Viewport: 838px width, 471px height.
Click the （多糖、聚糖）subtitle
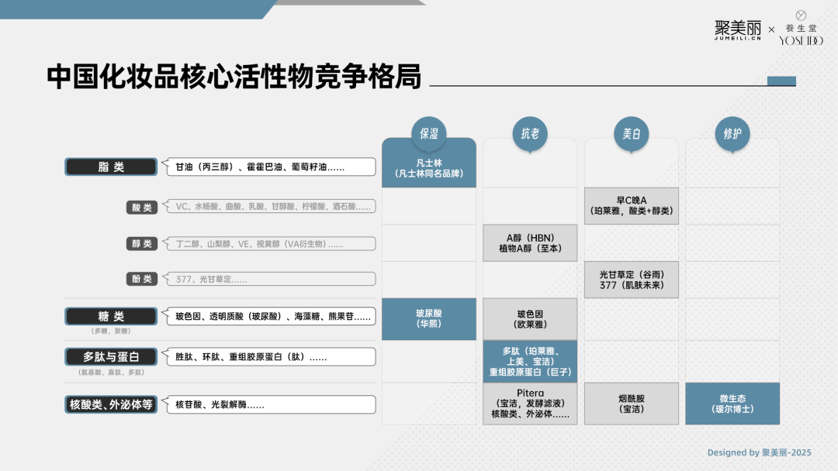[x=111, y=332]
